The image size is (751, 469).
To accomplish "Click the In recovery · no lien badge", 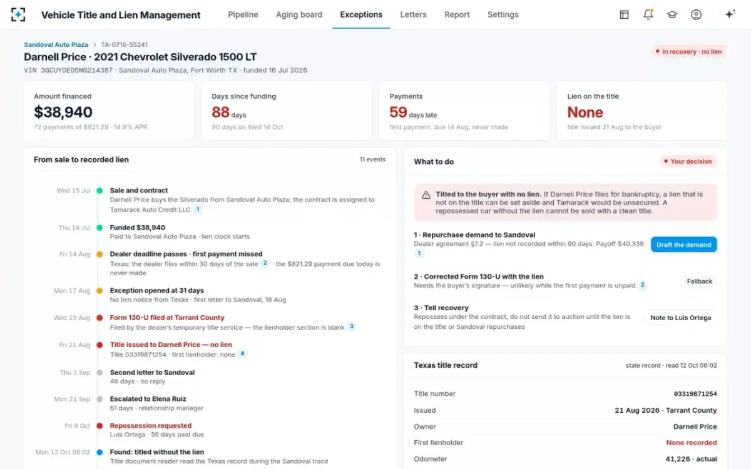I will (688, 52).
